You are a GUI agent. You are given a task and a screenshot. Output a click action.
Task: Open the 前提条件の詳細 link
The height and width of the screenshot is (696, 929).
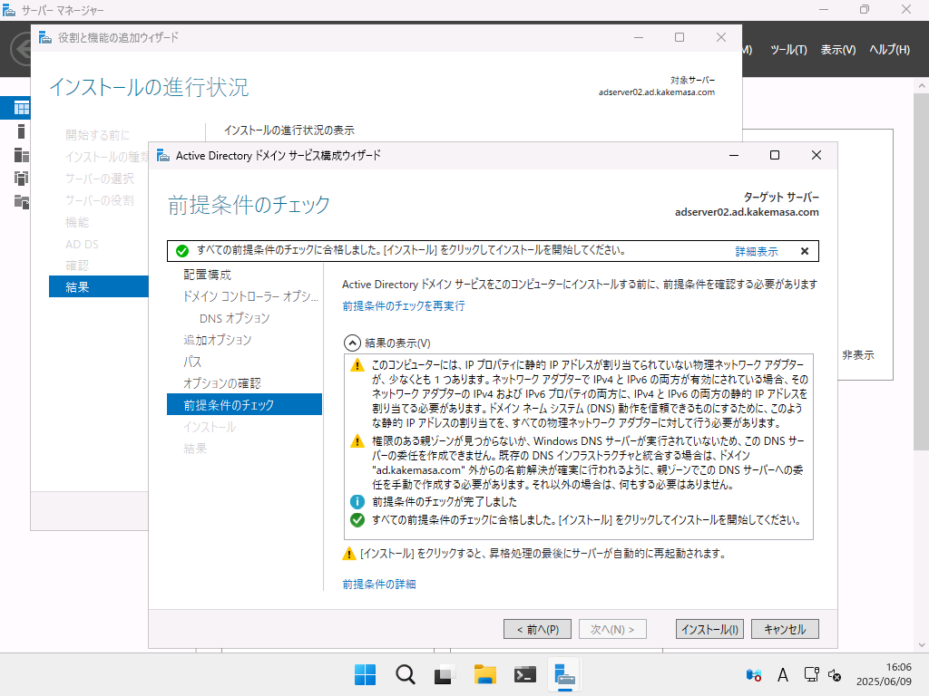379,585
